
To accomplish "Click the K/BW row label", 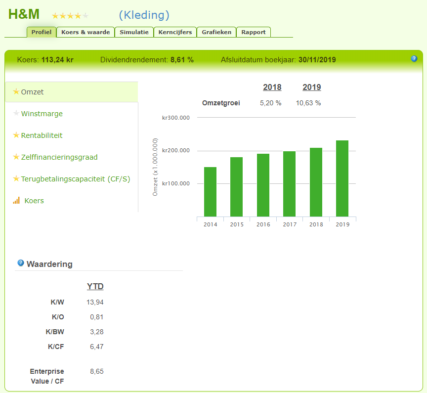I will 55,332.
